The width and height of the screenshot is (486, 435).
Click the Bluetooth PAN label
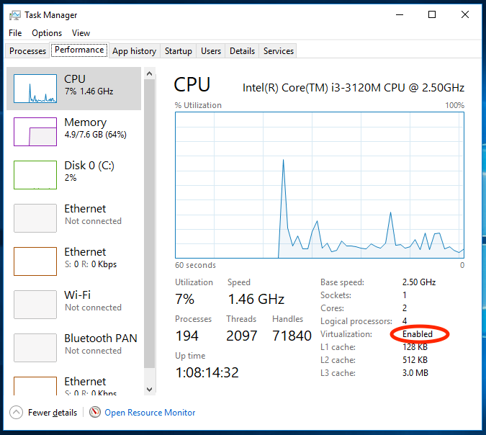point(101,338)
